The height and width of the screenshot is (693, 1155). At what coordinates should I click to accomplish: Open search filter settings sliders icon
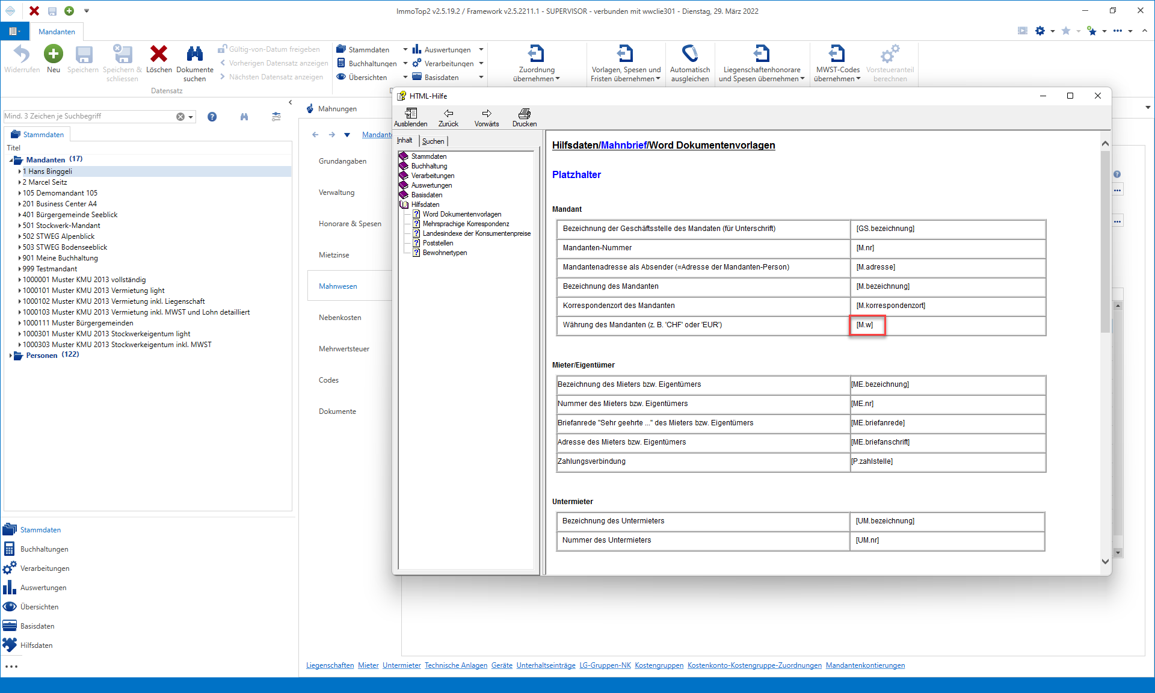pos(276,117)
